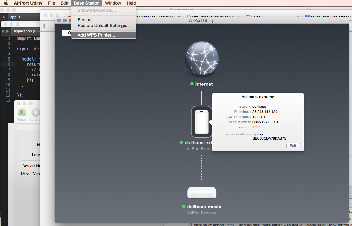Click serial number C86N42YLFJ1R
The width and height of the screenshot is (352, 226).
click(265, 122)
